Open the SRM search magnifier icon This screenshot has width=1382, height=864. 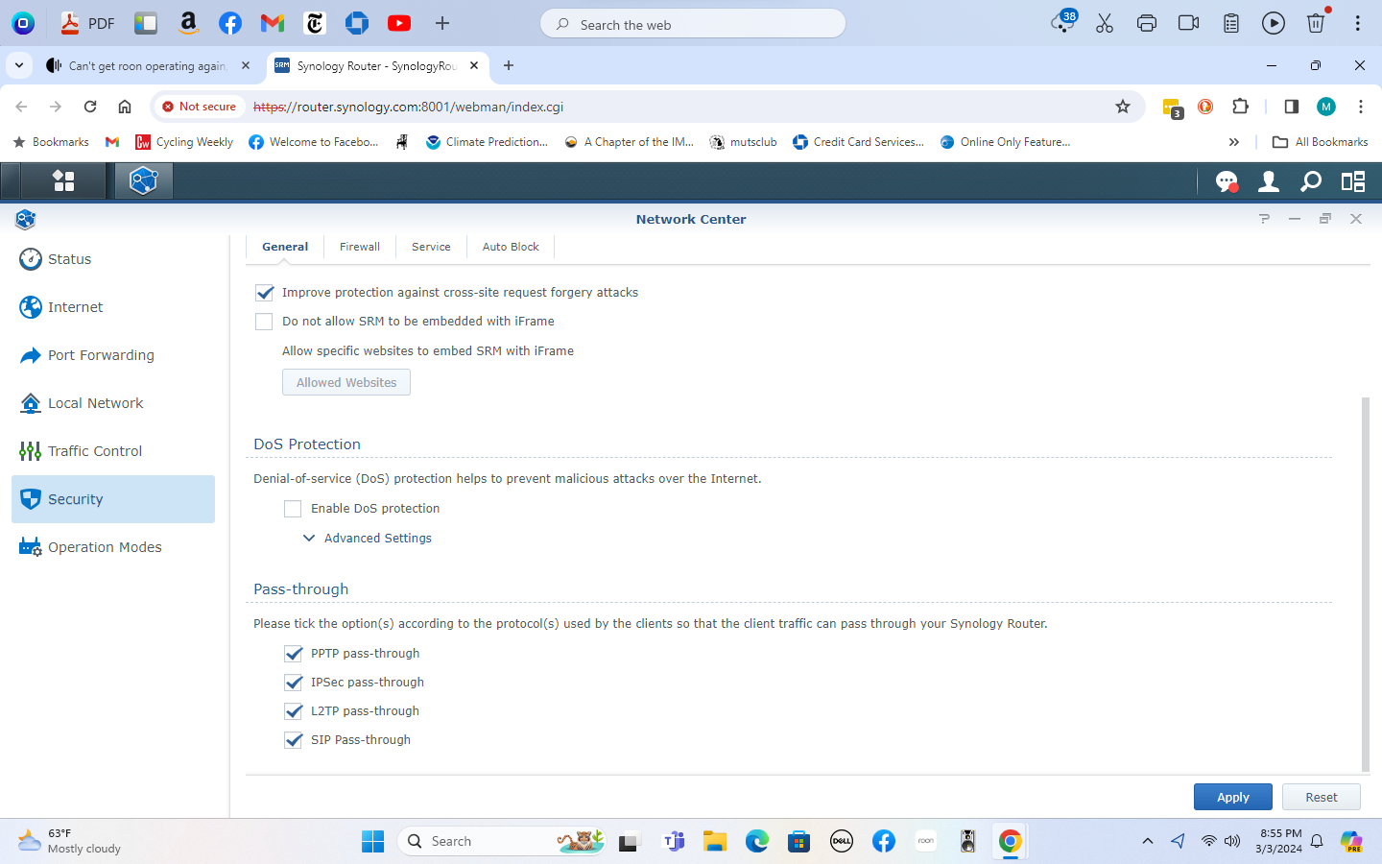point(1310,180)
